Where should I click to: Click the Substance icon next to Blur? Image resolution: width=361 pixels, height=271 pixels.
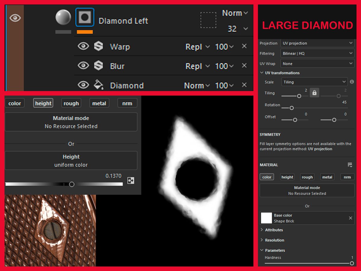point(98,66)
